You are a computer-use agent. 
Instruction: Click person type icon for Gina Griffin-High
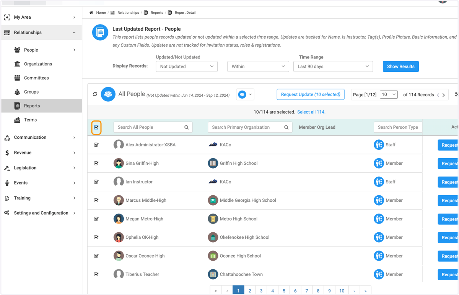tap(379, 163)
